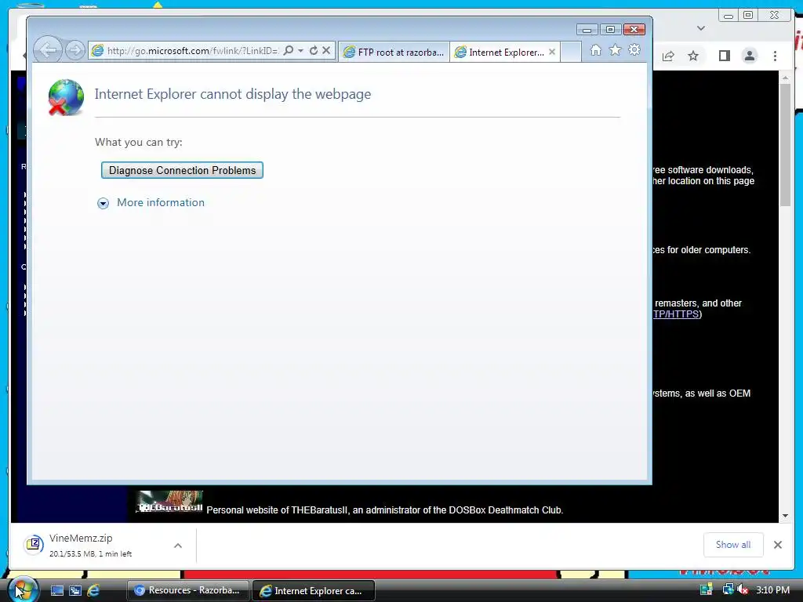
Task: Click the muted volume tray icon
Action: (x=743, y=589)
